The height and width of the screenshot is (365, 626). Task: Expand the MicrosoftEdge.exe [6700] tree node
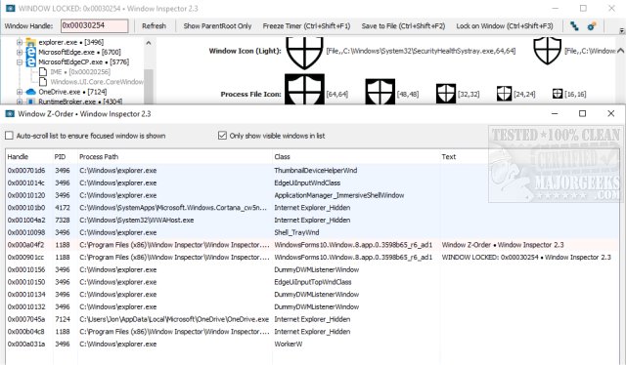tap(20, 52)
